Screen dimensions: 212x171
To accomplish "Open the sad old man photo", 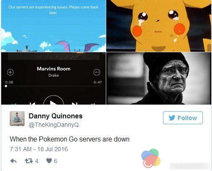I will pos(158,78).
